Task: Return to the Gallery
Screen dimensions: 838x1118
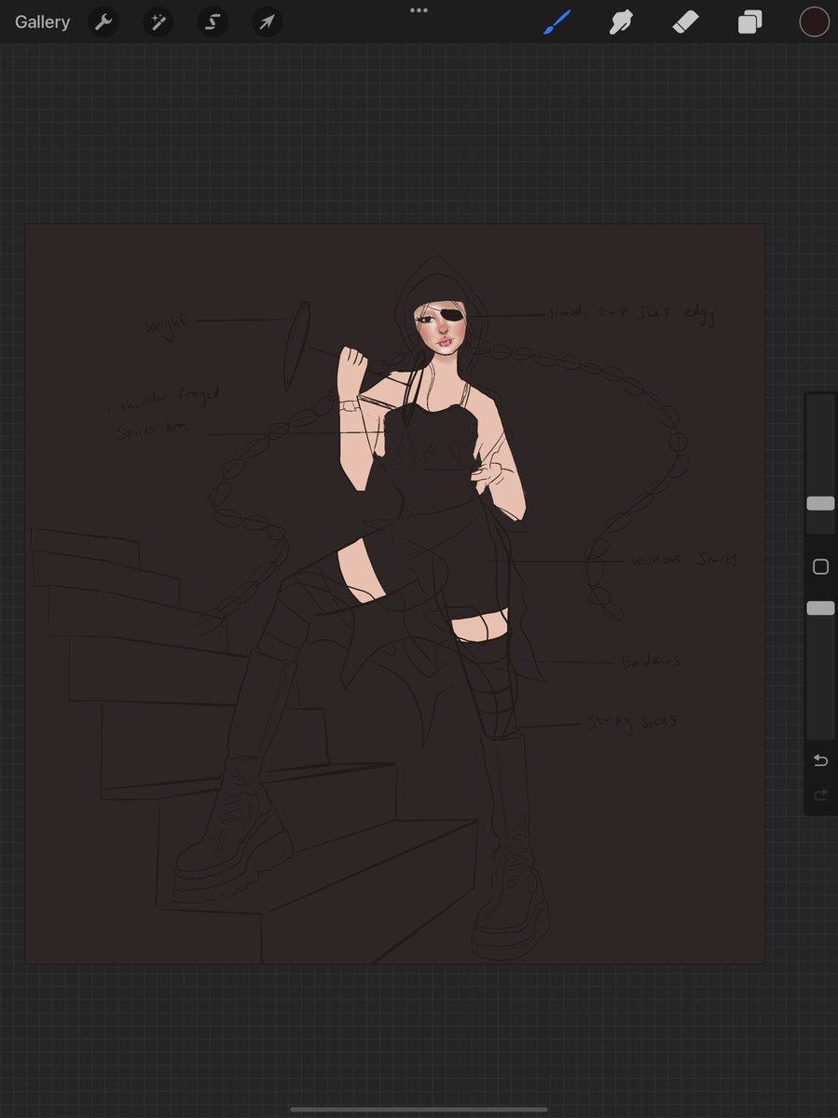Action: [42, 22]
